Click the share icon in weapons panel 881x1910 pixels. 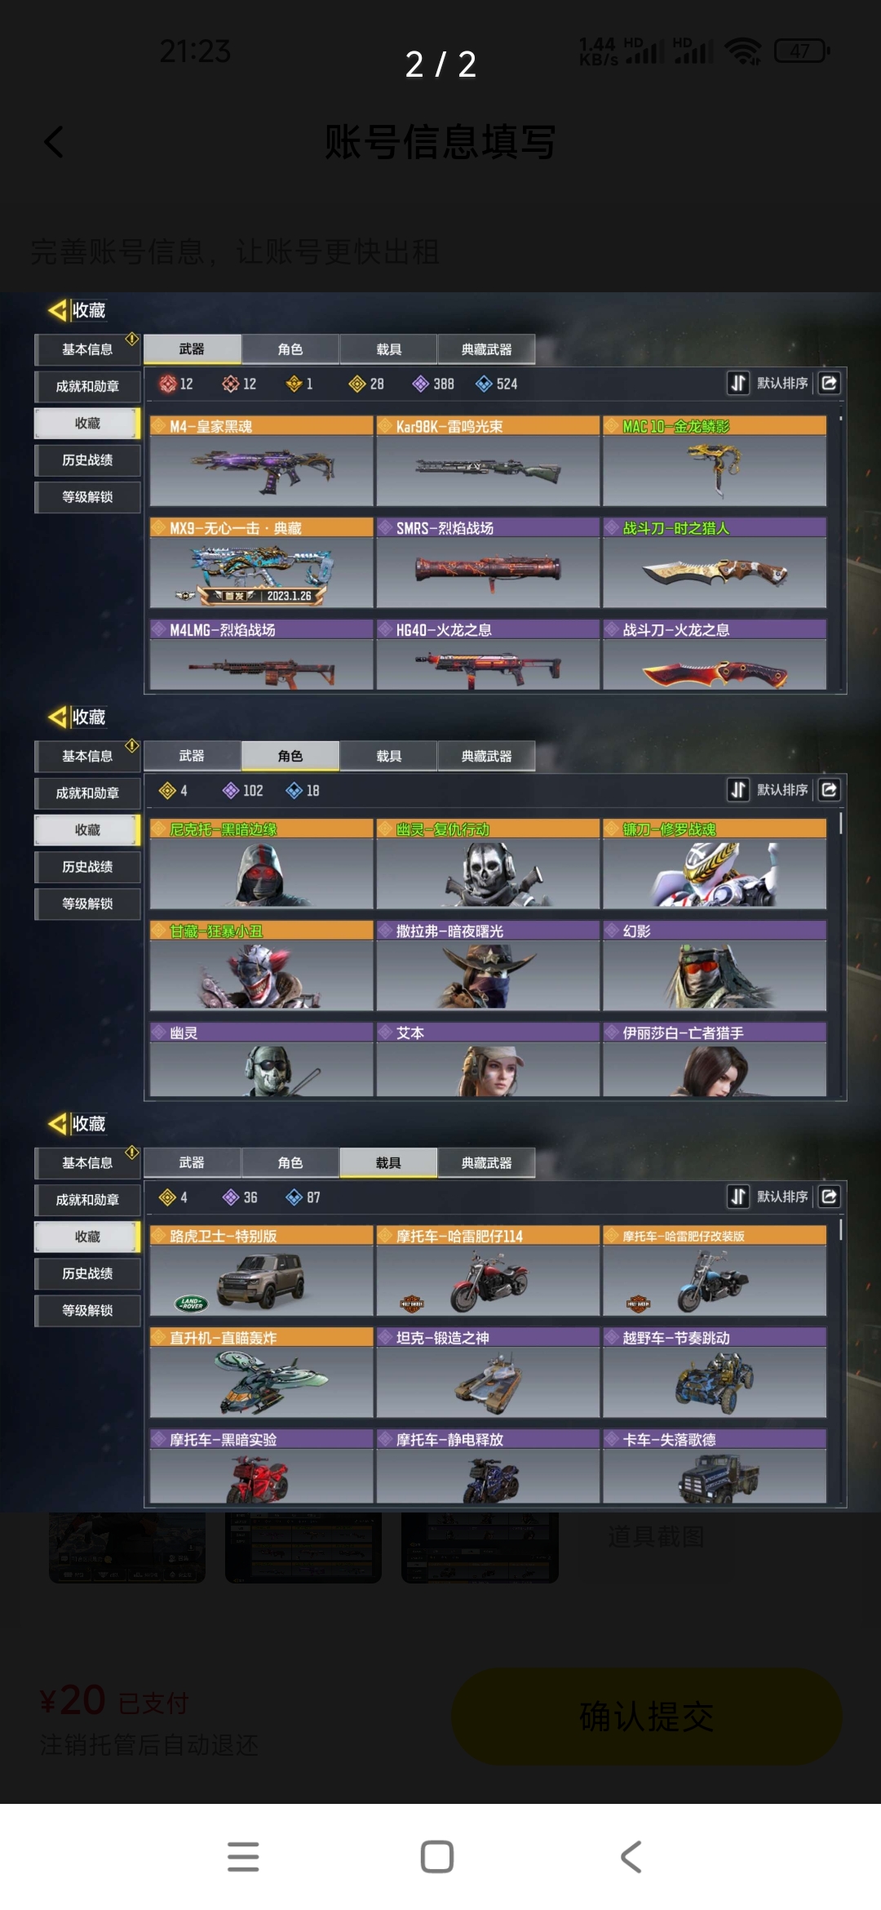tap(830, 383)
